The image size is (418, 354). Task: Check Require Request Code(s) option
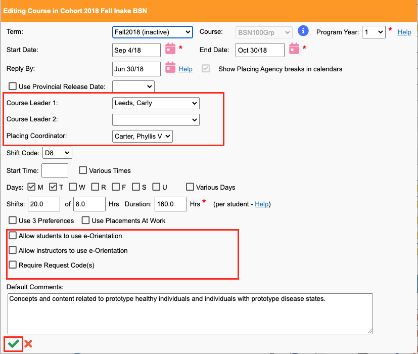(13, 265)
